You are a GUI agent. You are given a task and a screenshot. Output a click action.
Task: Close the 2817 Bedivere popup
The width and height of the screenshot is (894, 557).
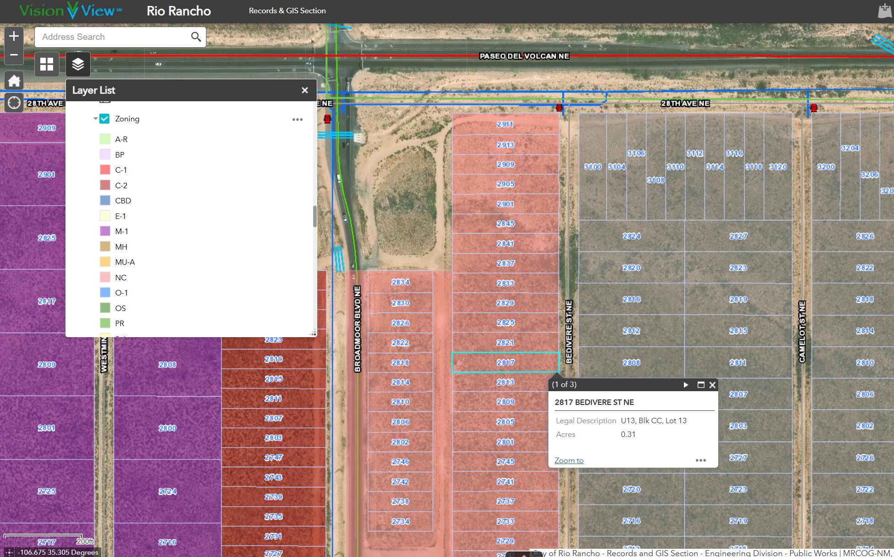[712, 385]
